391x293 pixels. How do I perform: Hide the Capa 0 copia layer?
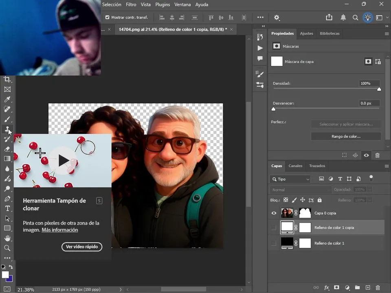[x=274, y=213]
